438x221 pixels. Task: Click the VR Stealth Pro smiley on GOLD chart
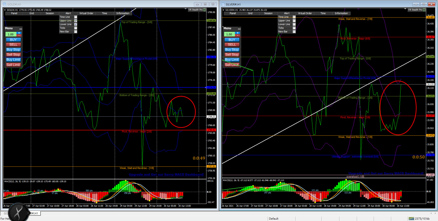coord(204,10)
